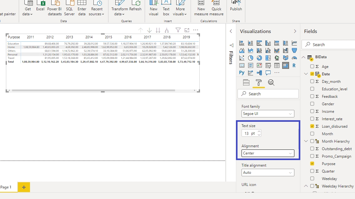Tick the Gender field checkbox
Image resolution: width=355 pixels, height=199 pixels.
(x=312, y=104)
